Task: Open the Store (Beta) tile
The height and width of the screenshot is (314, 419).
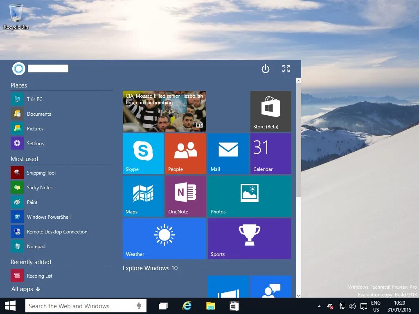Action: [x=271, y=111]
